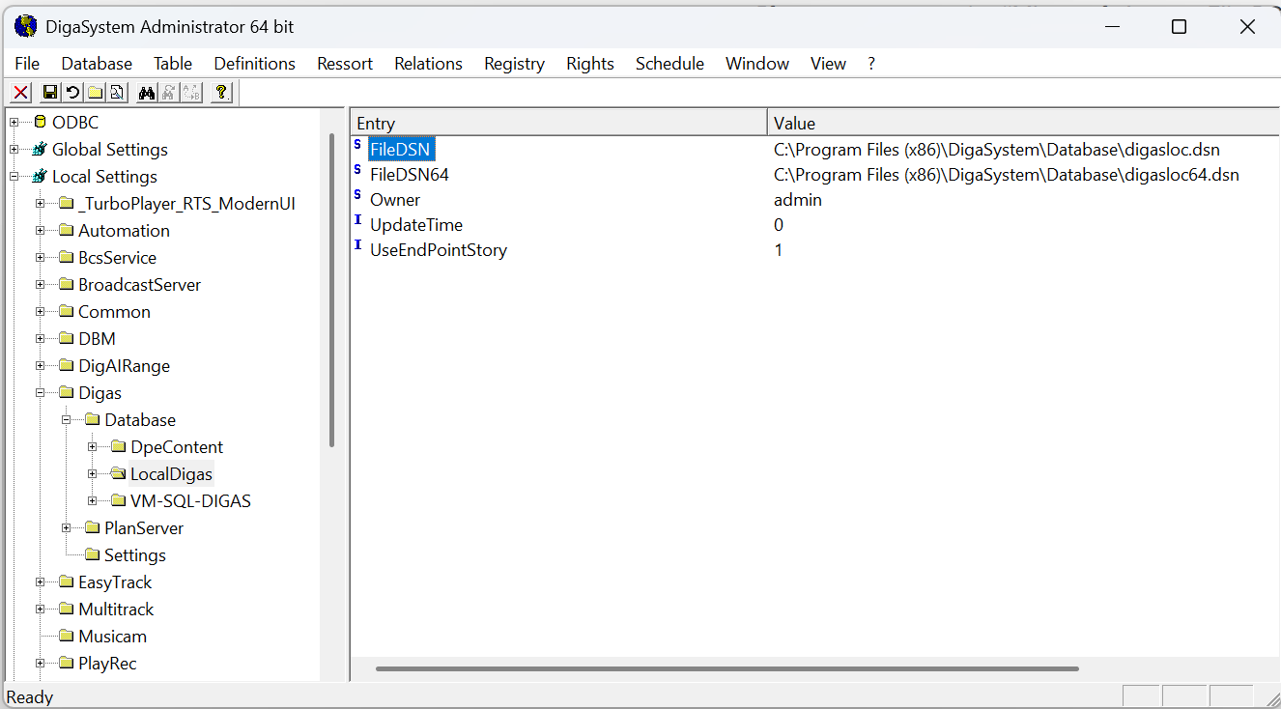
Task: Click the folder icon beside BroadcastServer
Action: click(66, 285)
